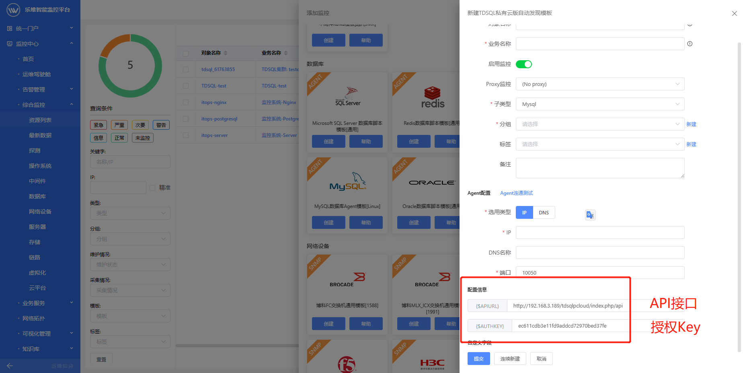Click 创建 under the MySQL Agent template

pyautogui.click(x=328, y=222)
